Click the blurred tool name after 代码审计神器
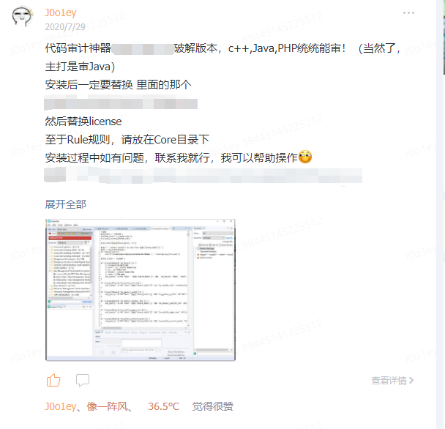This screenshot has width=445, height=429. point(143,49)
